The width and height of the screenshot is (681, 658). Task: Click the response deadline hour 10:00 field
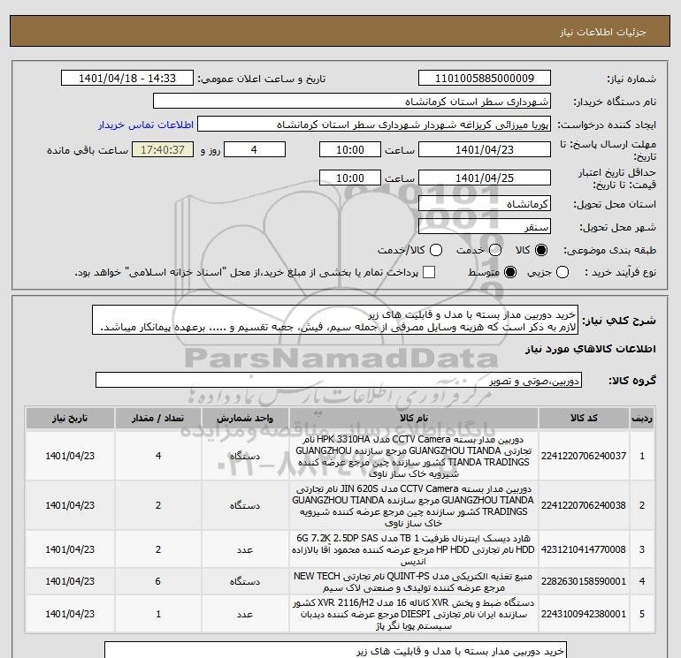[350, 149]
